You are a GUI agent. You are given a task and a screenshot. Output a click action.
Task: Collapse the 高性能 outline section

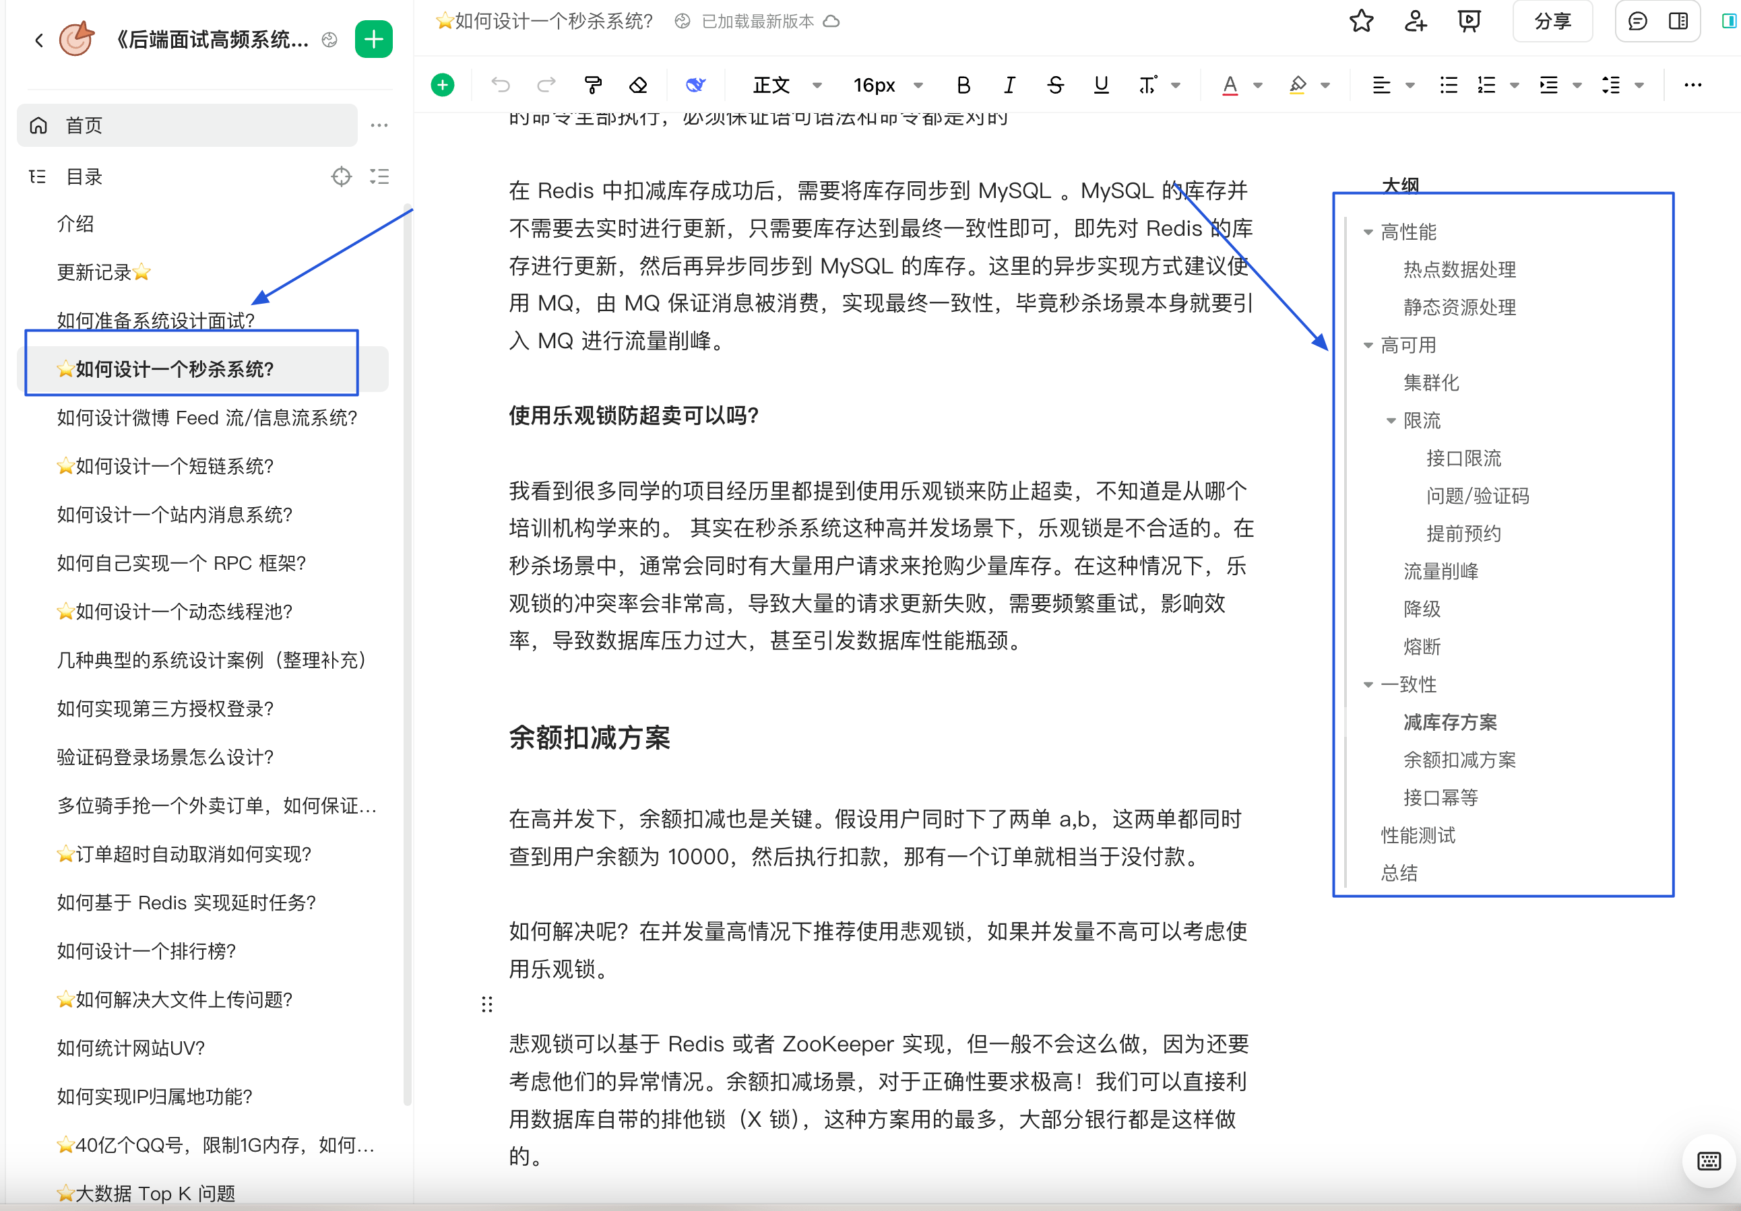(1368, 232)
